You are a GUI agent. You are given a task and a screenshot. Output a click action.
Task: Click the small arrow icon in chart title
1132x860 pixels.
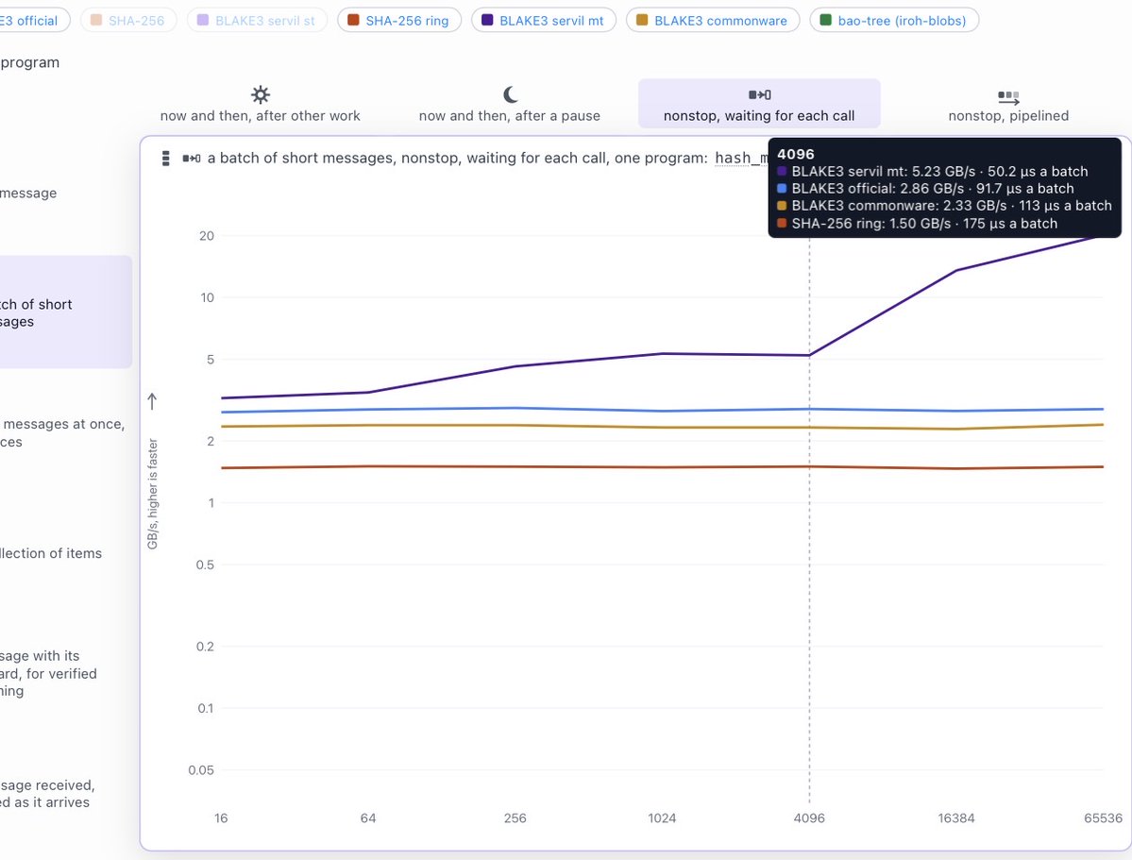coord(192,159)
